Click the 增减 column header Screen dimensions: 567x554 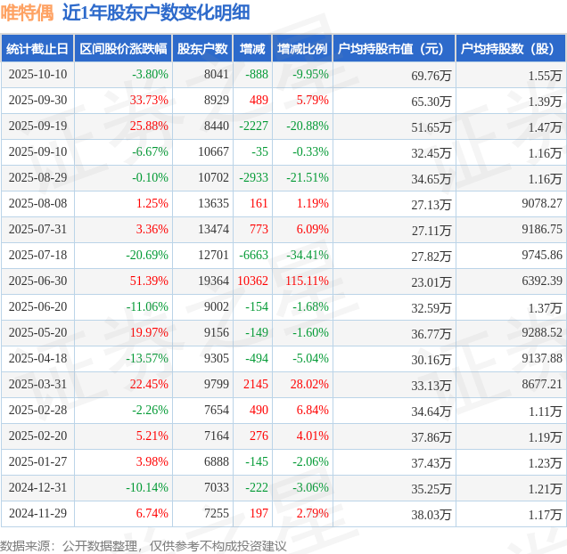[253, 49]
